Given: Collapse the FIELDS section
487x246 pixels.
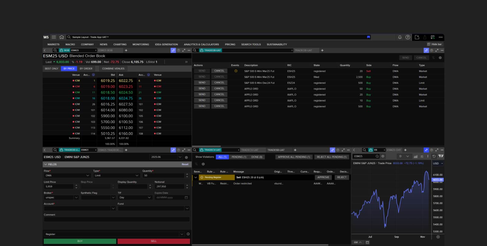Looking at the screenshot, I should click(46, 164).
